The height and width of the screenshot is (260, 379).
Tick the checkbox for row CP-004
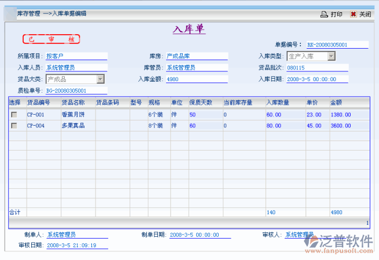coord(14,126)
